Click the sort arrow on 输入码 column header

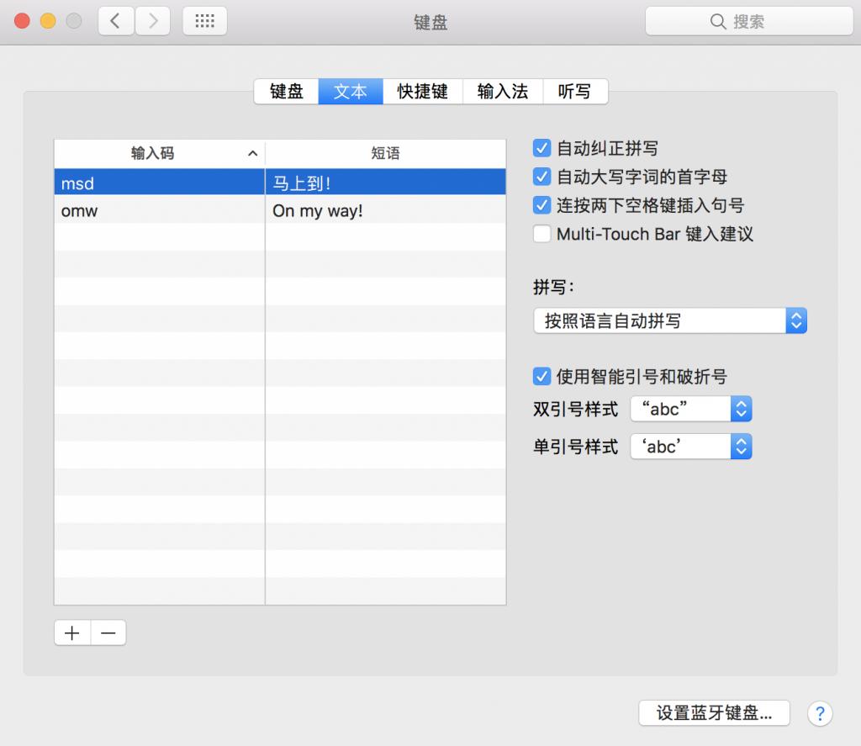point(251,153)
